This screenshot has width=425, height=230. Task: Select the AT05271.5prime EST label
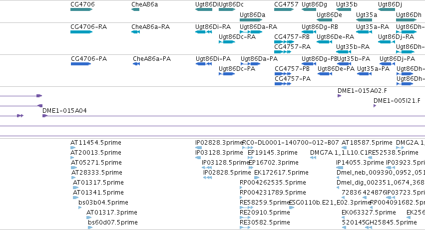click(x=96, y=163)
